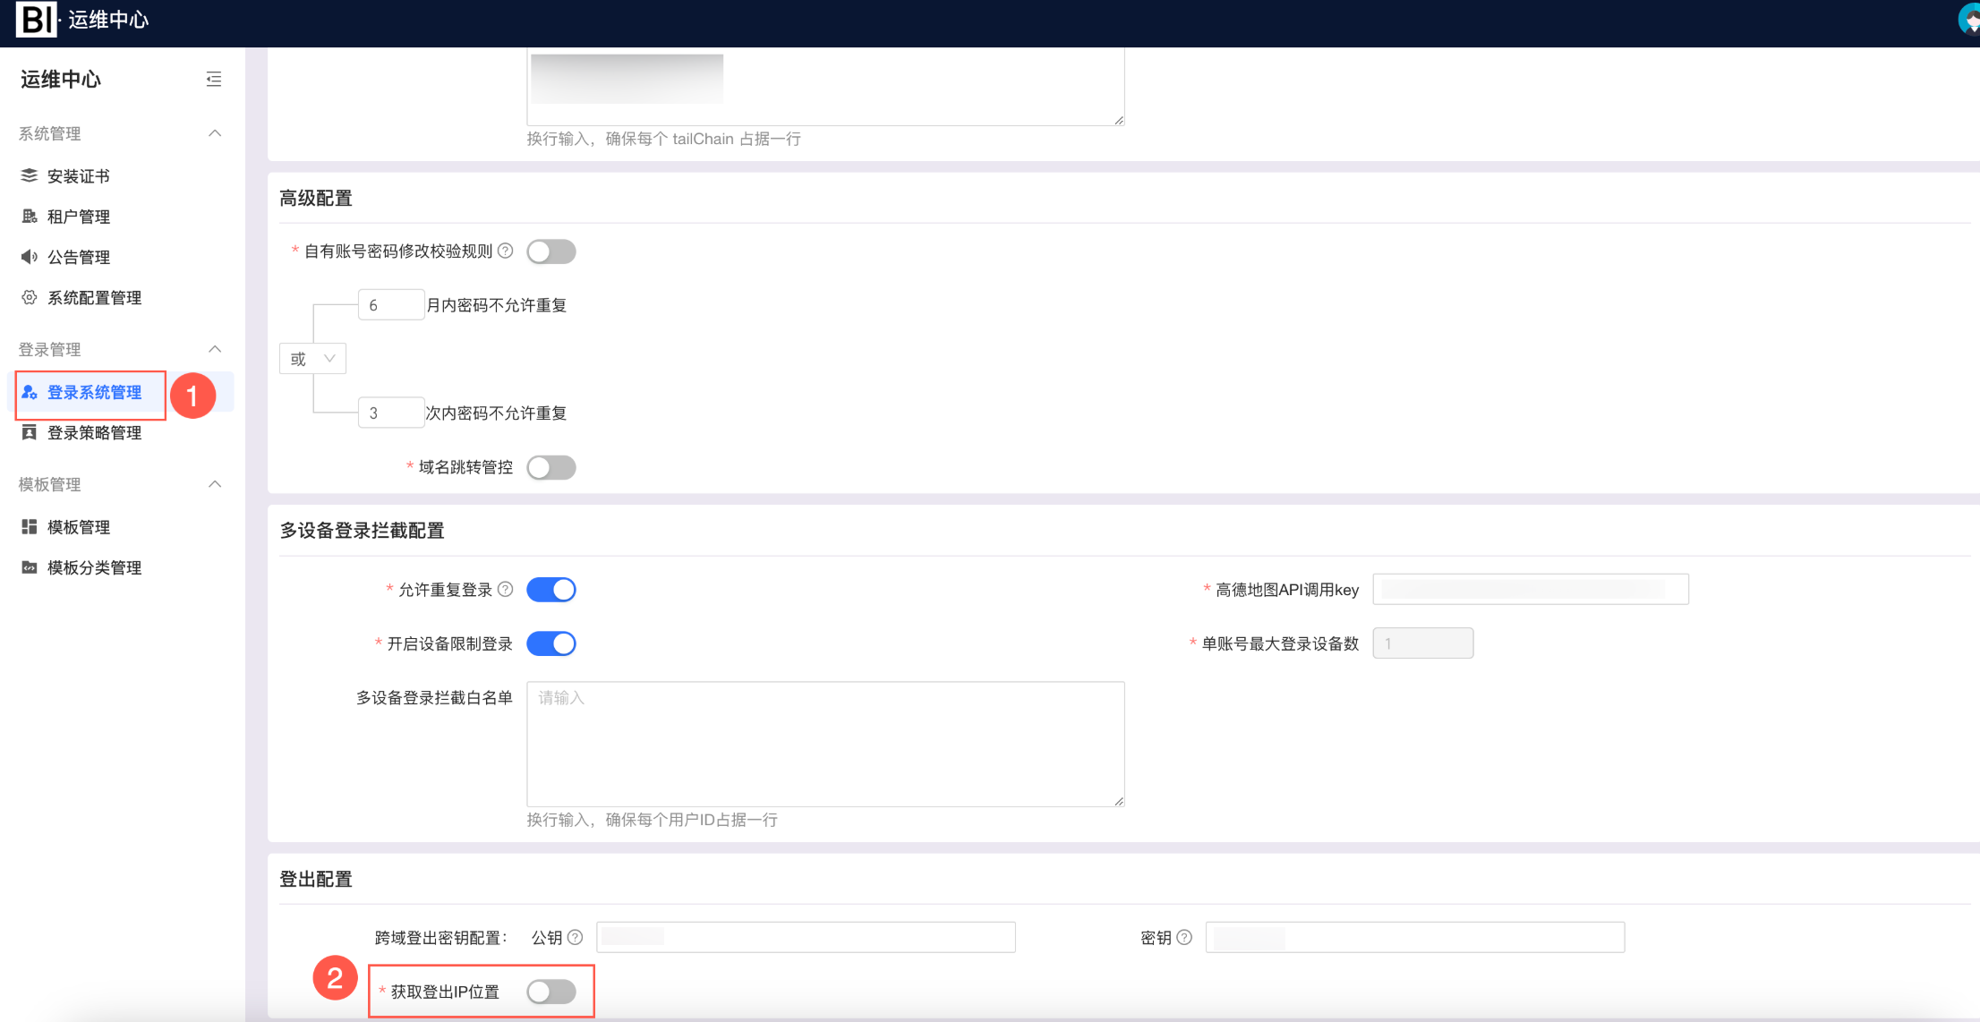This screenshot has height=1022, width=1980.
Task: Click the 安装证书 layers icon
Action: click(30, 175)
